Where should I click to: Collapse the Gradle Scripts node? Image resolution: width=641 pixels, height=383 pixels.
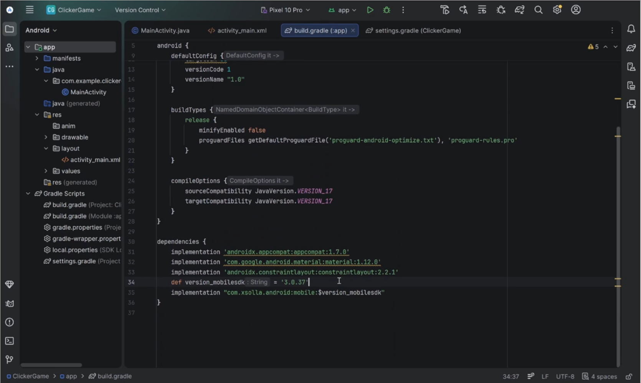(28, 194)
